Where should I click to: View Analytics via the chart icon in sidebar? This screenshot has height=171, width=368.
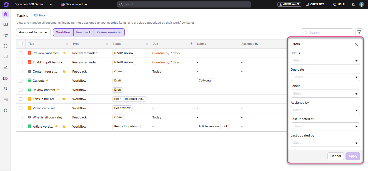point(5,67)
